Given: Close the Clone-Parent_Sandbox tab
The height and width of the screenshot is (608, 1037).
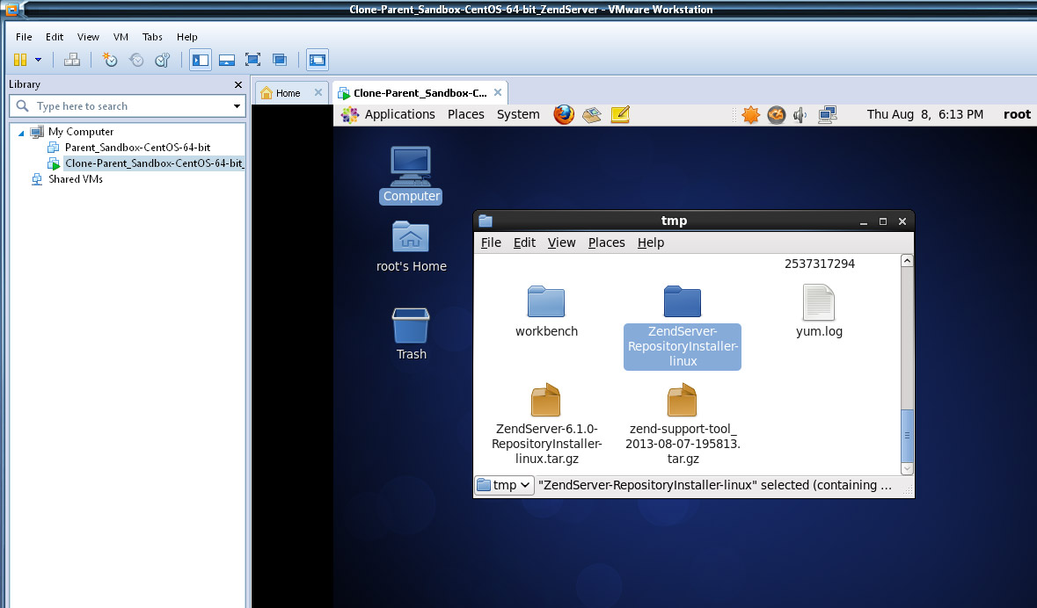Looking at the screenshot, I should pyautogui.click(x=497, y=92).
